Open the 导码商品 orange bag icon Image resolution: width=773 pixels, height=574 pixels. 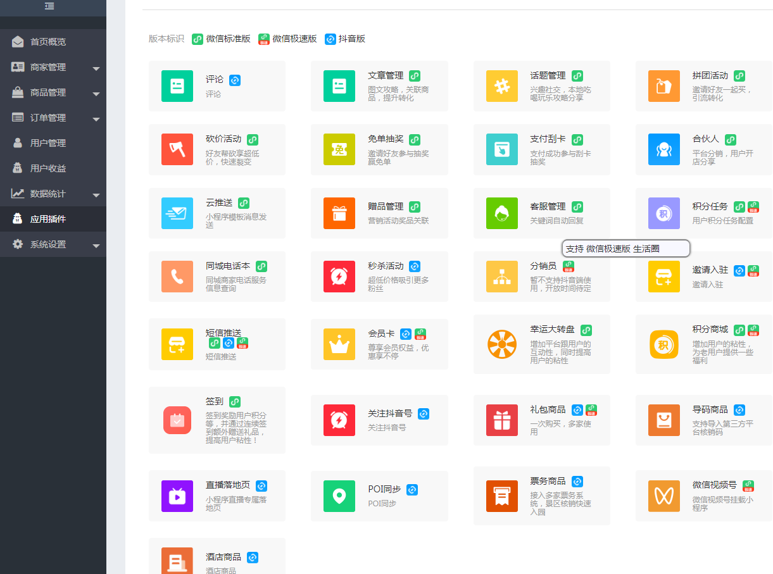(664, 420)
